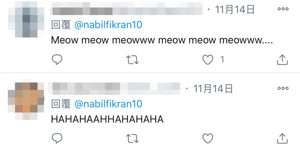The width and height of the screenshot is (300, 147).
Task: Open @nabilfikran10 mention above Meow tweet
Action: 108,25
